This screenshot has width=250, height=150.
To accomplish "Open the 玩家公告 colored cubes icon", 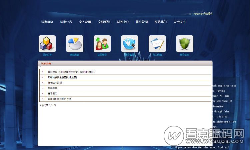I will pos(47,44).
